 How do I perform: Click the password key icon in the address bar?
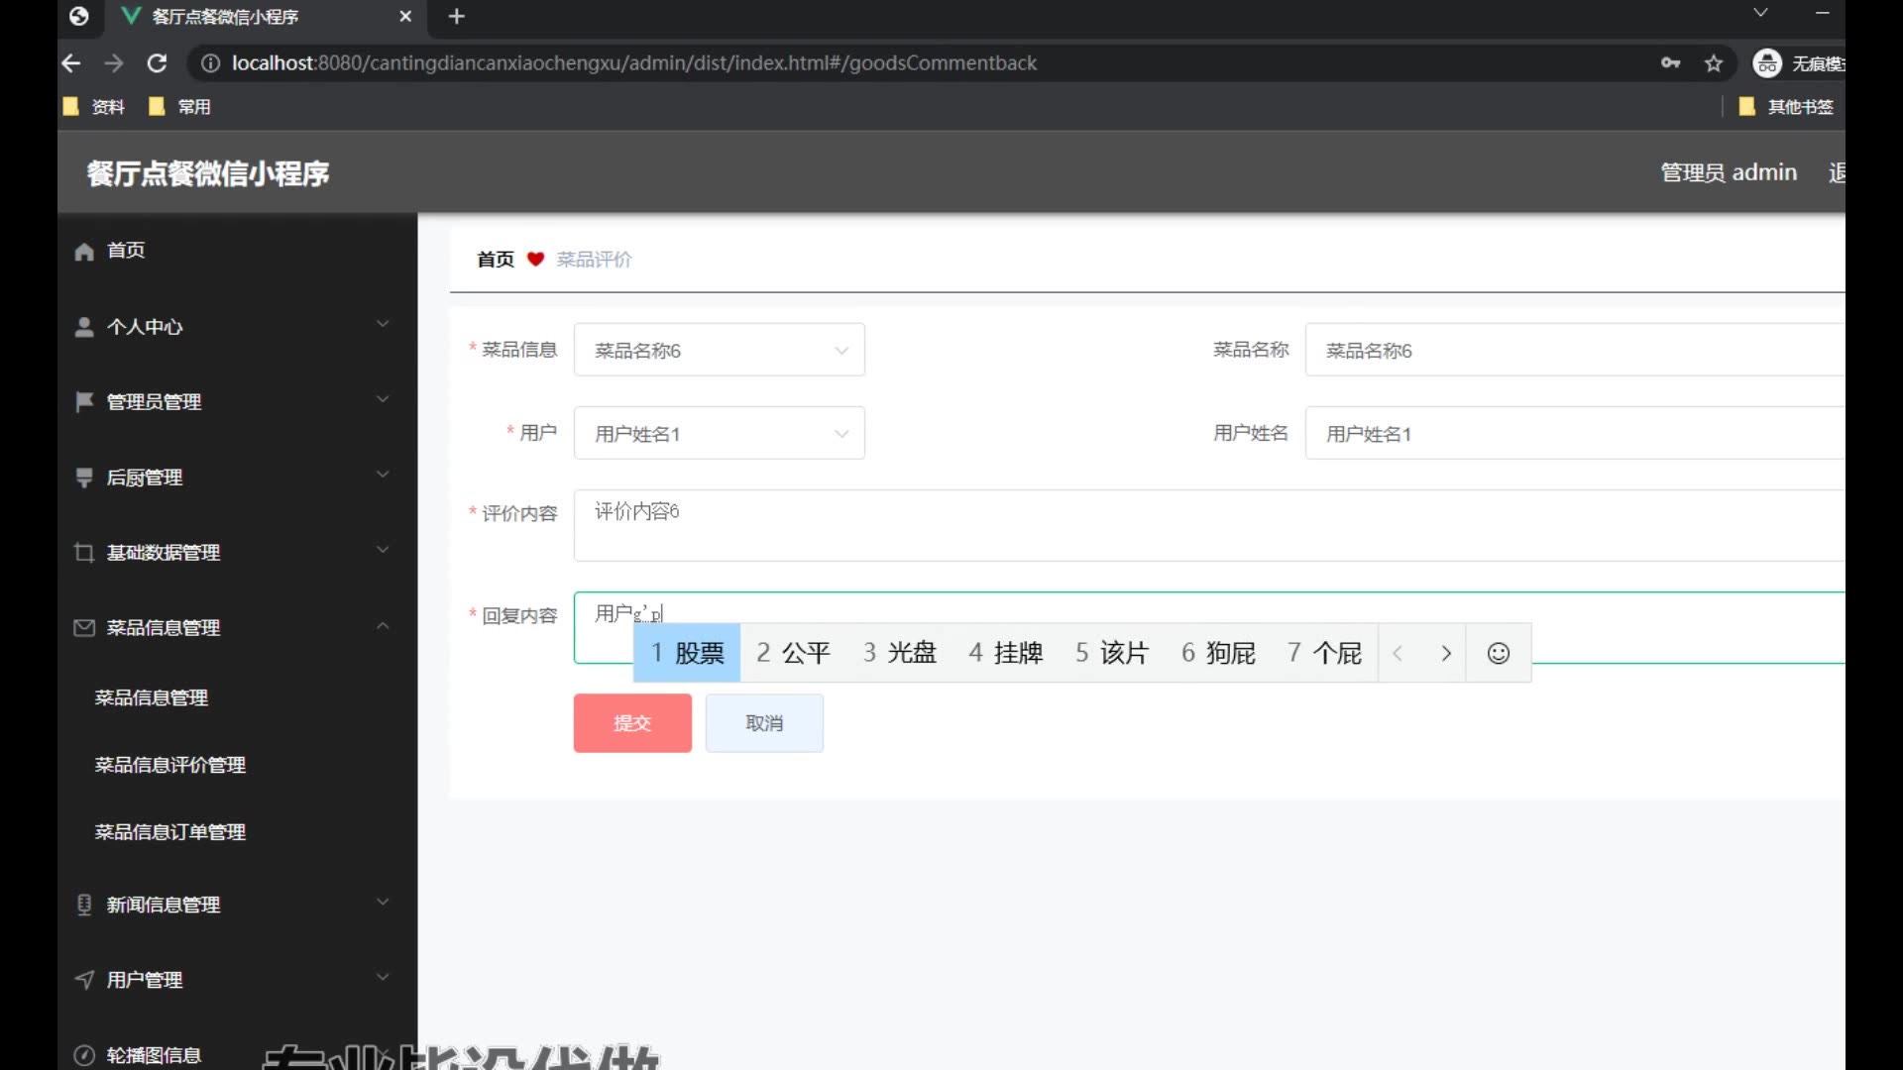1670,63
